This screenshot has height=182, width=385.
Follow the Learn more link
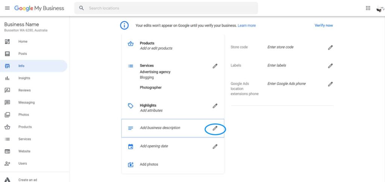247,26
